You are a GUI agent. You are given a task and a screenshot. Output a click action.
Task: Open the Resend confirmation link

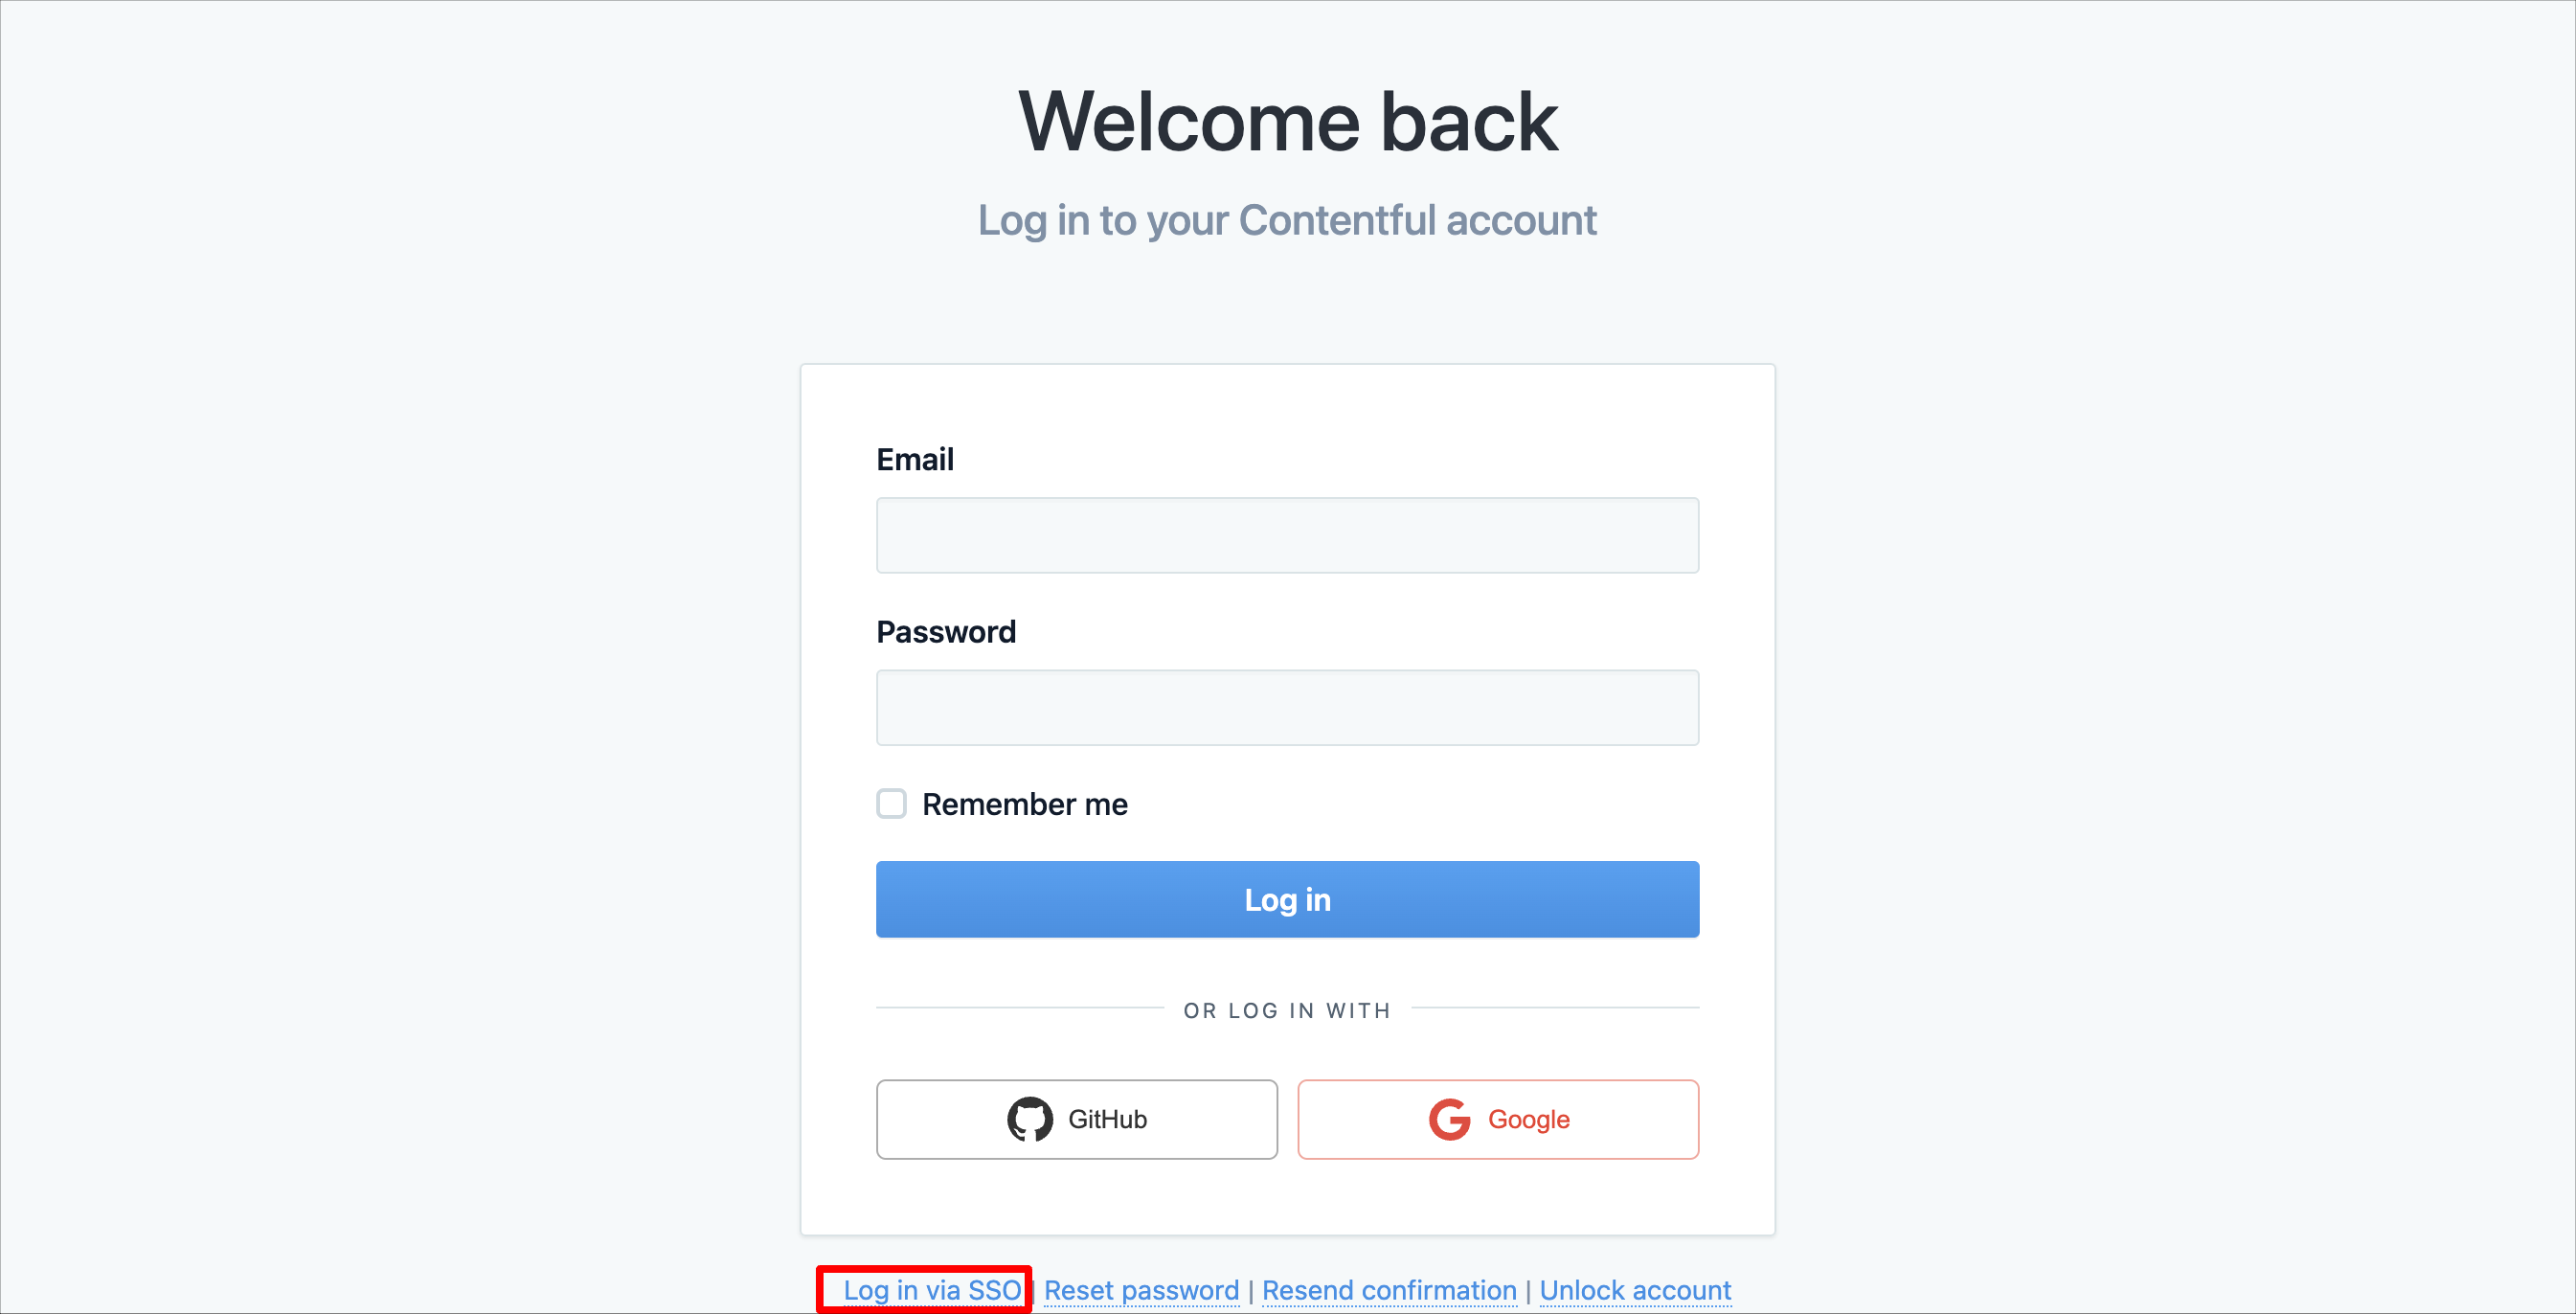click(x=1389, y=1290)
